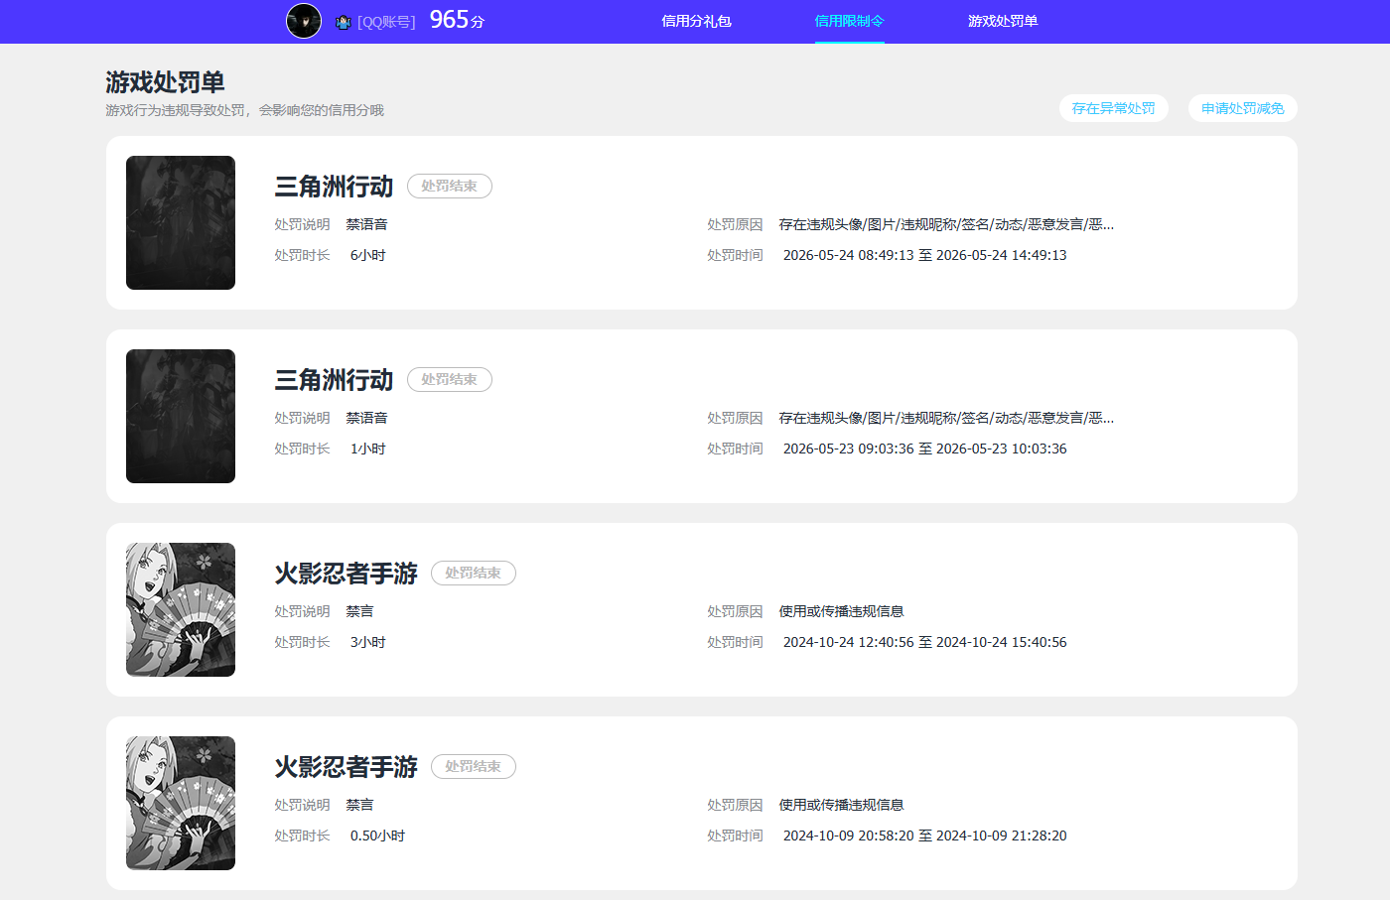1390x900 pixels.
Task: Click 处罚结束 badge on 3小时 penalty card
Action: click(x=474, y=573)
